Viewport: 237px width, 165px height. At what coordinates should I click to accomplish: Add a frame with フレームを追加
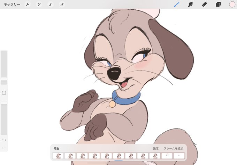click(x=174, y=148)
